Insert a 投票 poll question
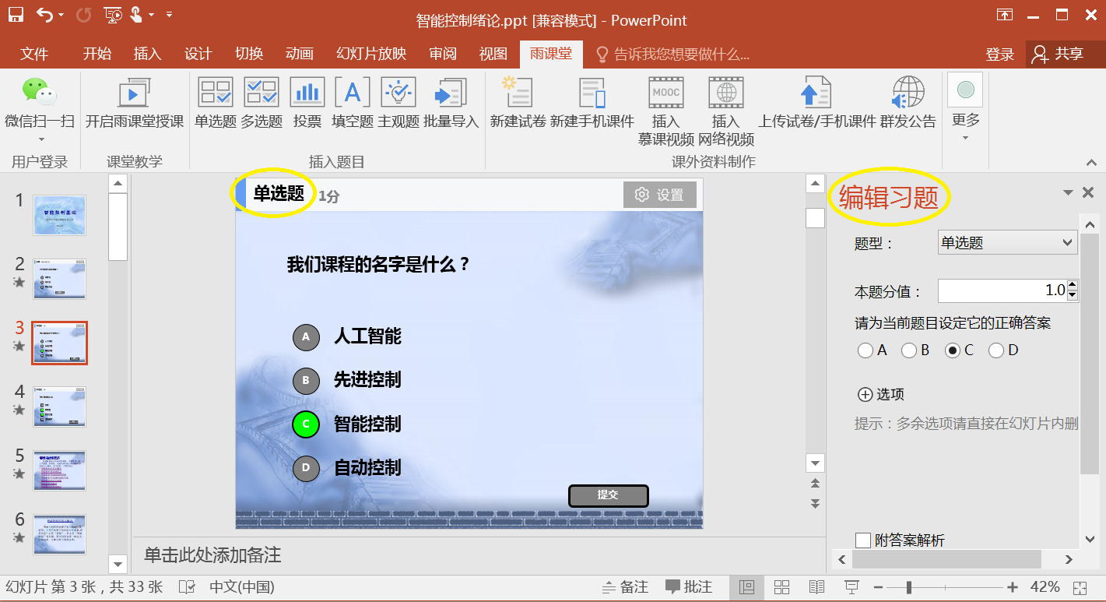1106x602 pixels. pyautogui.click(x=307, y=102)
